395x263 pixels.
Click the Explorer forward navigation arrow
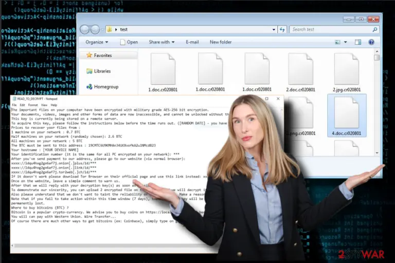tap(95, 29)
